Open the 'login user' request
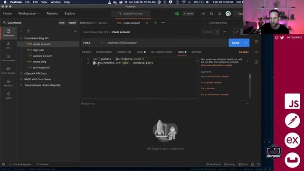 [38, 50]
